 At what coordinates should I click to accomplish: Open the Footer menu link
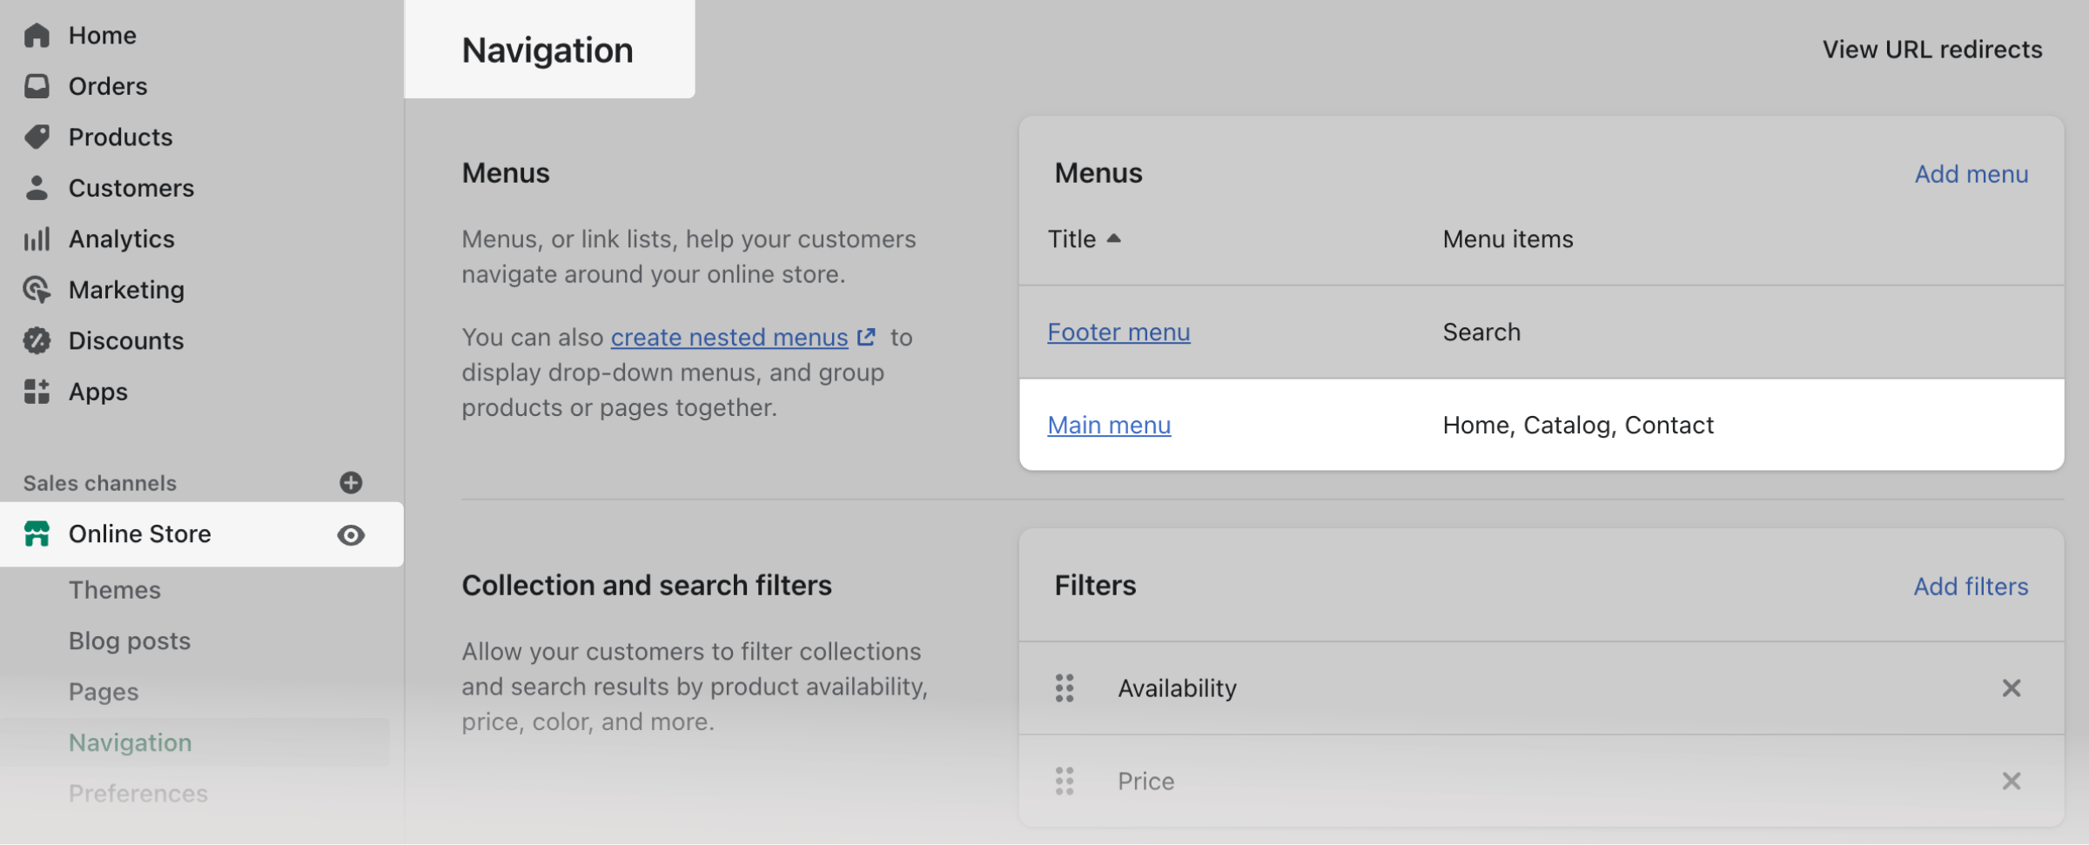[1118, 332]
